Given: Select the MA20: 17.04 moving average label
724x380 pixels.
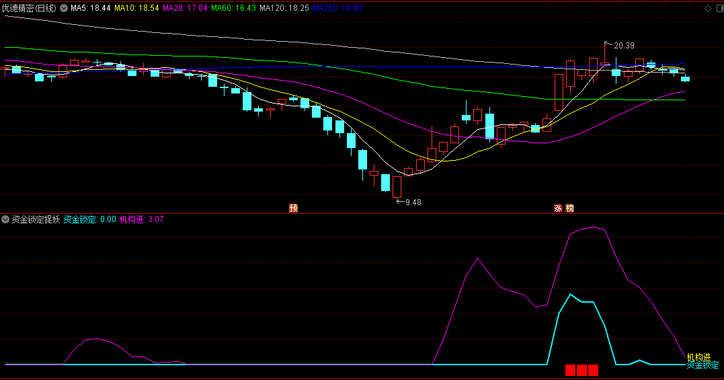Looking at the screenshot, I should (x=185, y=8).
